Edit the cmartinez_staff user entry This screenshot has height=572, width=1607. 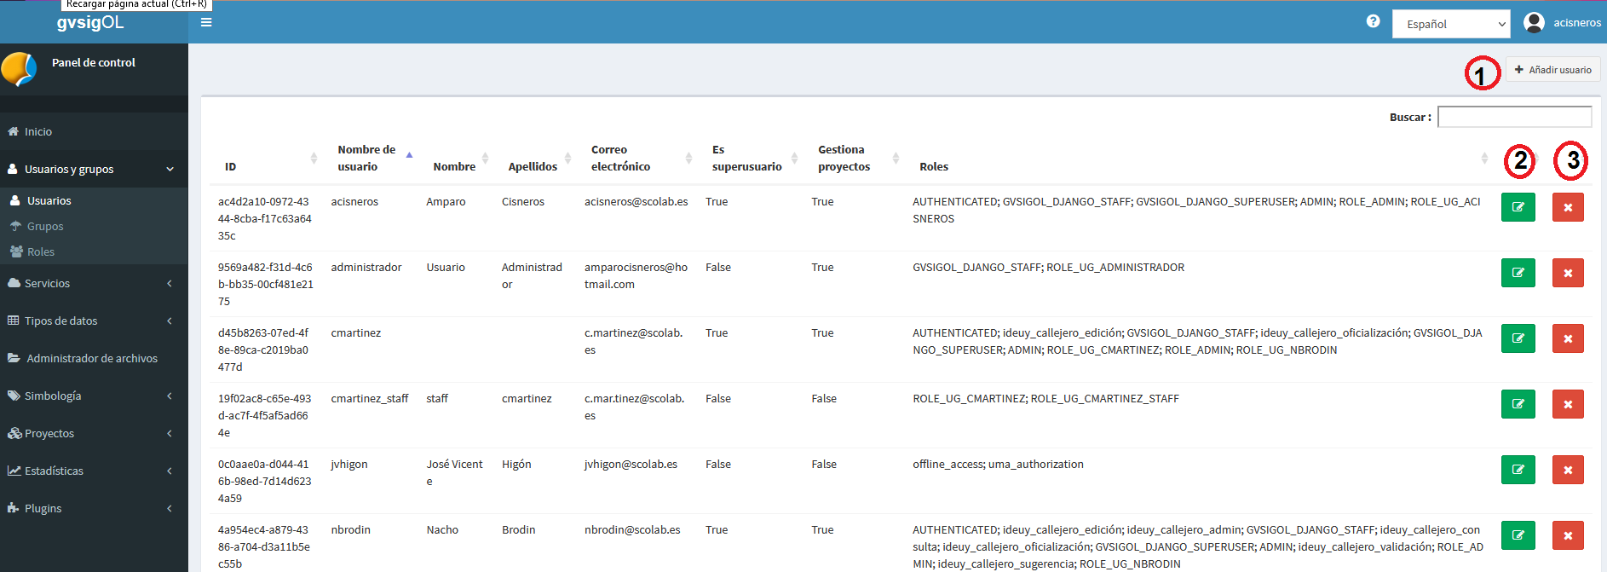click(x=1518, y=404)
